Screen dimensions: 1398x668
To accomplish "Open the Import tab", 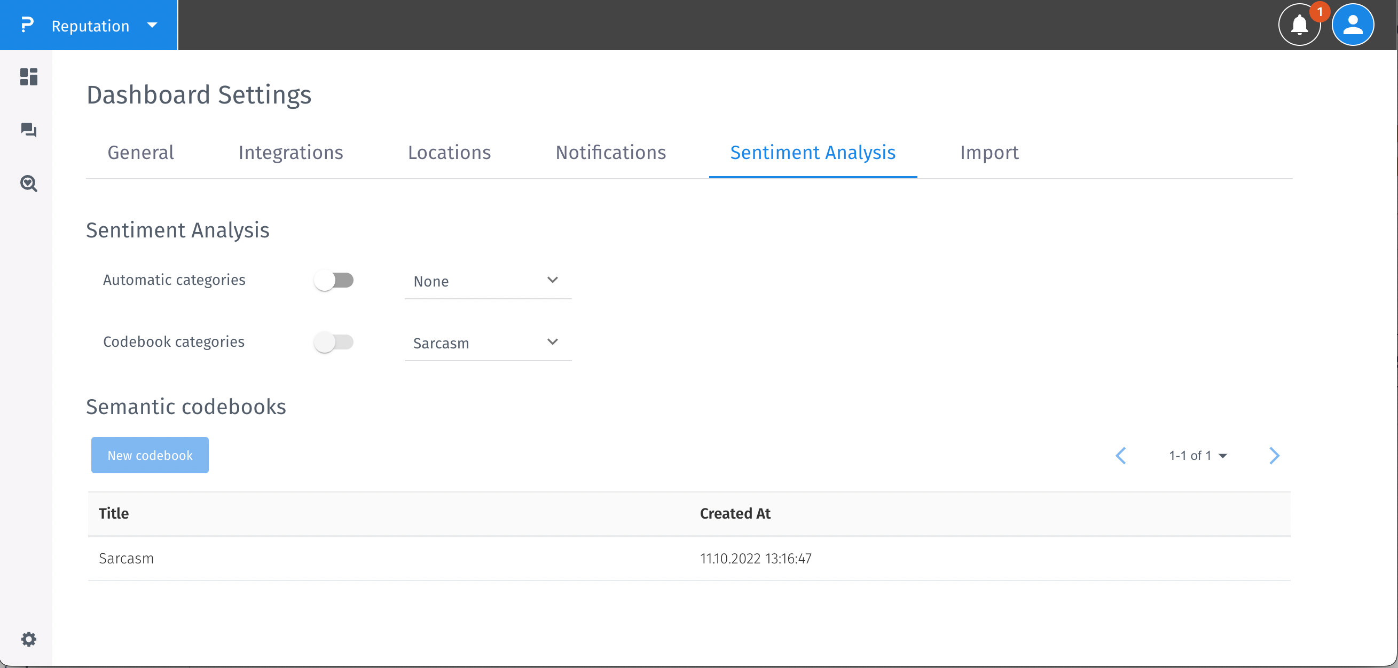I will 988,153.
